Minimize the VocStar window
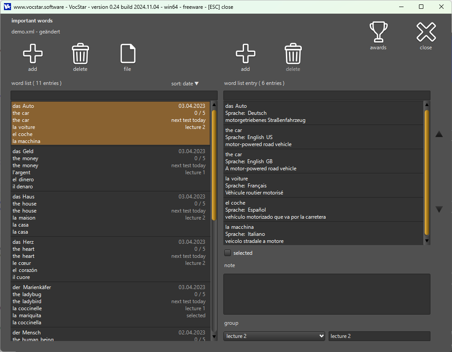 point(401,7)
